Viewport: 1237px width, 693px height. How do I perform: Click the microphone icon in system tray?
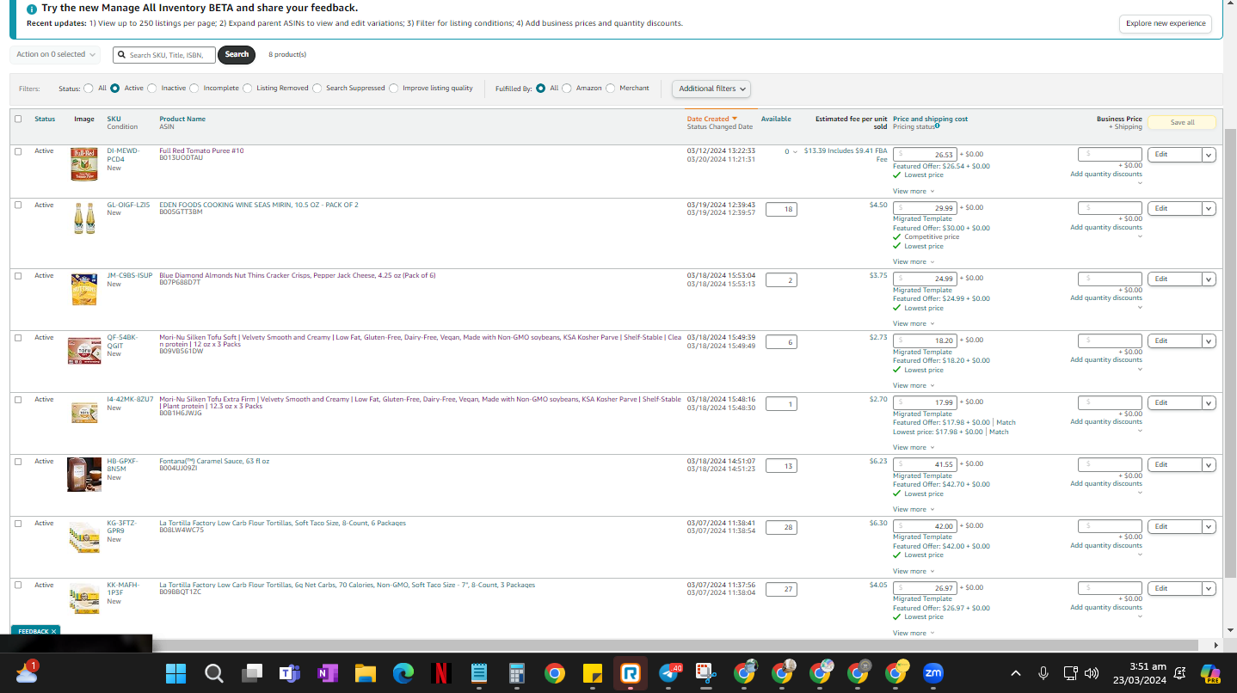pos(1043,673)
